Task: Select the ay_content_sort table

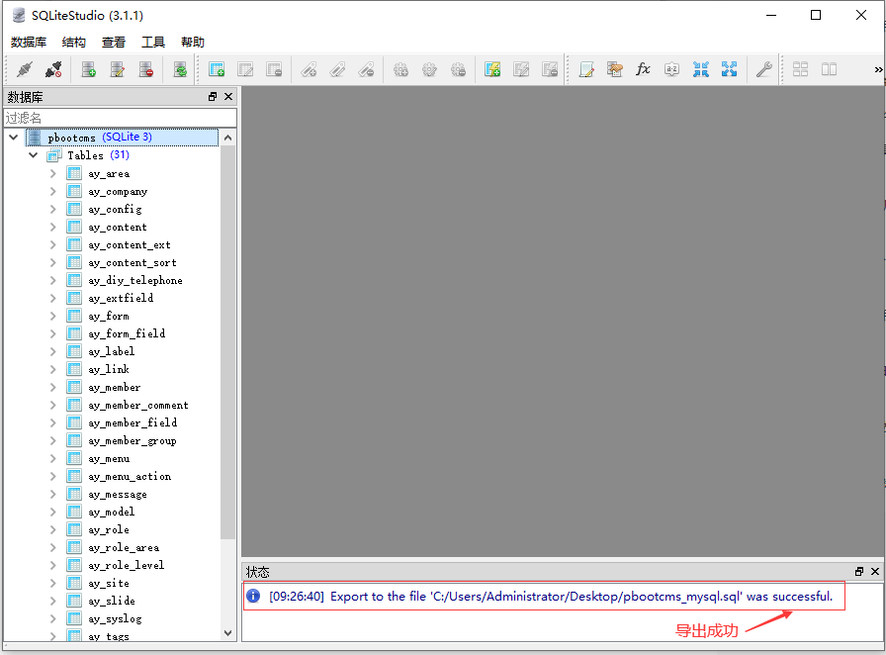Action: (133, 262)
